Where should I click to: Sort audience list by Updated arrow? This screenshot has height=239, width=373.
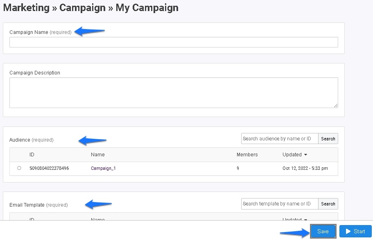tap(306, 155)
